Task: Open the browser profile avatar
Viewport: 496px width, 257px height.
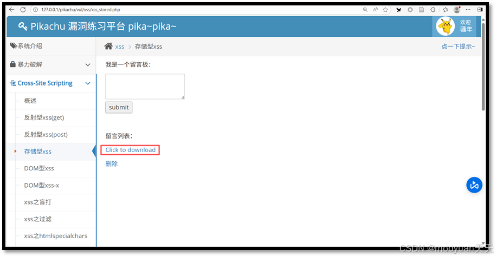Action: point(457,10)
